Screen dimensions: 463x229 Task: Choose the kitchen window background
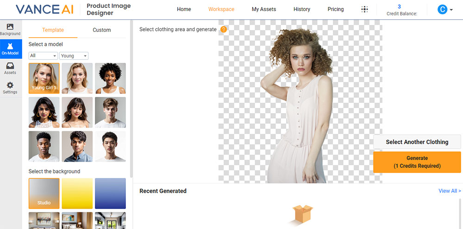point(110,221)
